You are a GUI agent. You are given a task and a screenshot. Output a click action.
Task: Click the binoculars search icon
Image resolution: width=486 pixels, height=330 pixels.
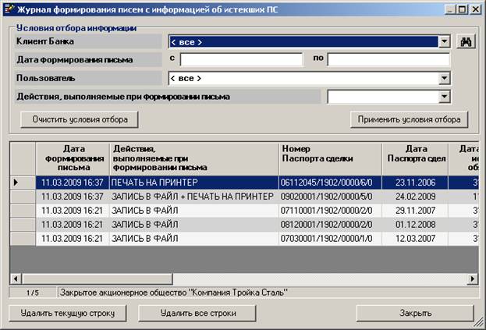(466, 41)
